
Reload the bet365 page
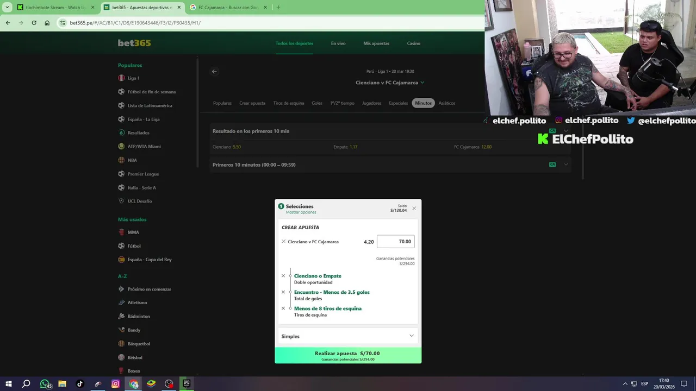pos(34,23)
